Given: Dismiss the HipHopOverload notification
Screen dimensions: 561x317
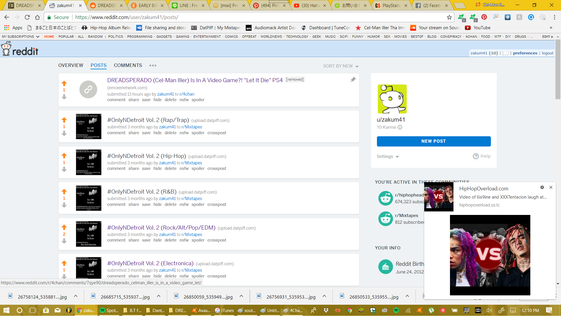Looking at the screenshot, I should point(551,187).
